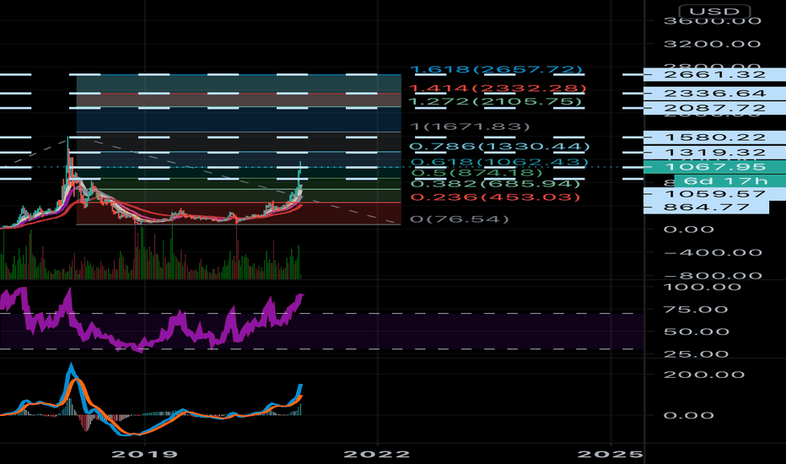The width and height of the screenshot is (786, 464).
Task: Click the 3200.00 price scale value
Action: (x=713, y=44)
